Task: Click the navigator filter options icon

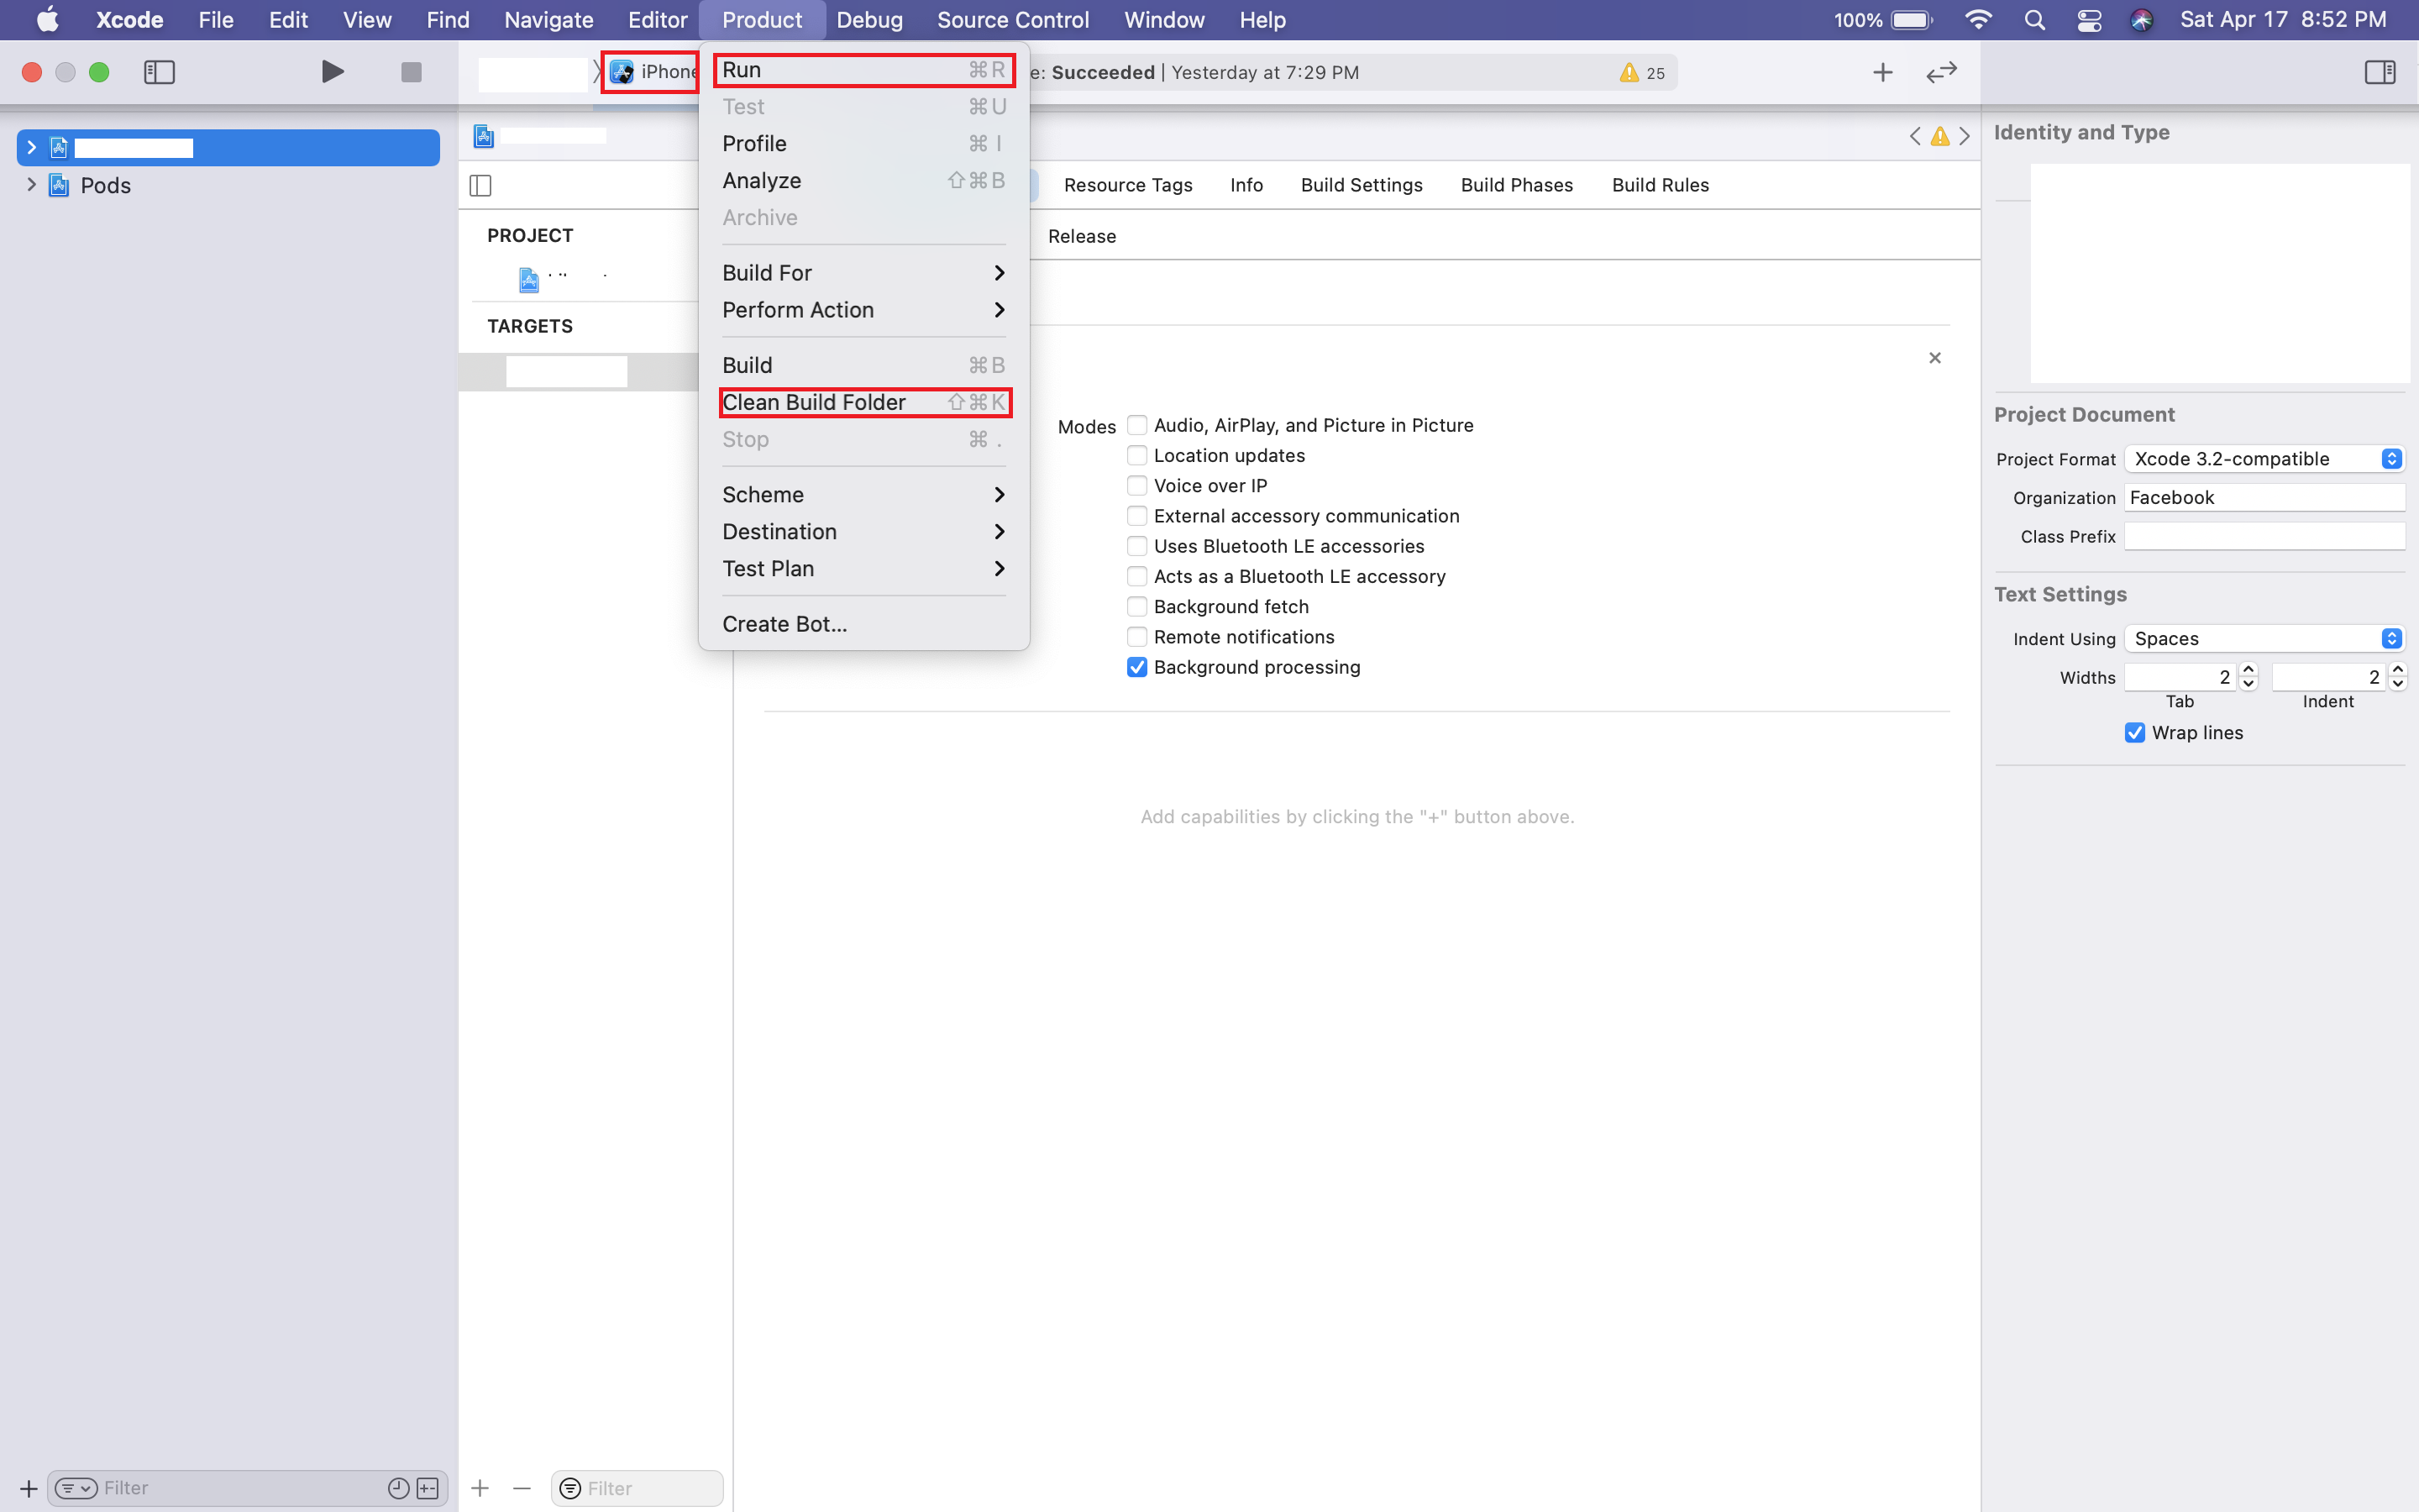Action: coord(76,1488)
